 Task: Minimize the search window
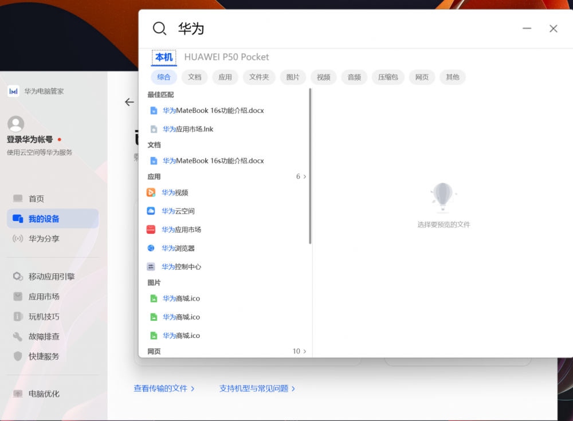[527, 29]
